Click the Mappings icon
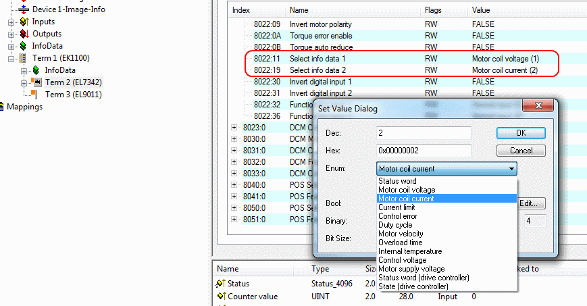587x306 pixels. [2, 107]
